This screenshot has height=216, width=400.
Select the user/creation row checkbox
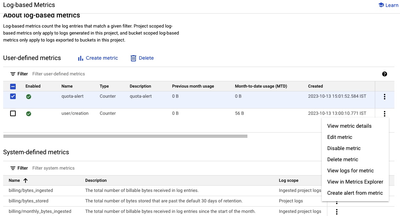[x=13, y=113]
